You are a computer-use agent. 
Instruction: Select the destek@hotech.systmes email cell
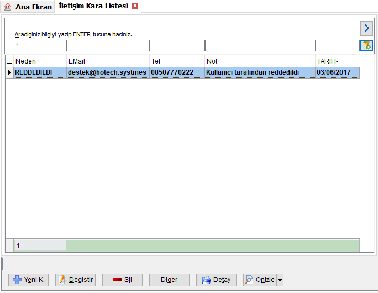point(108,72)
